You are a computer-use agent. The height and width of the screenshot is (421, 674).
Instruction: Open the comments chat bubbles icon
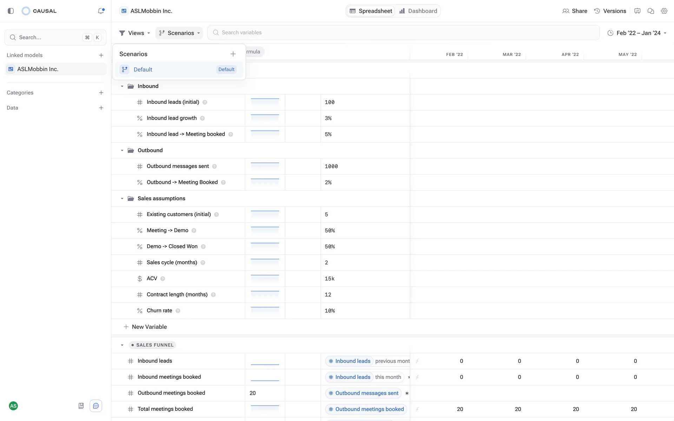click(650, 11)
